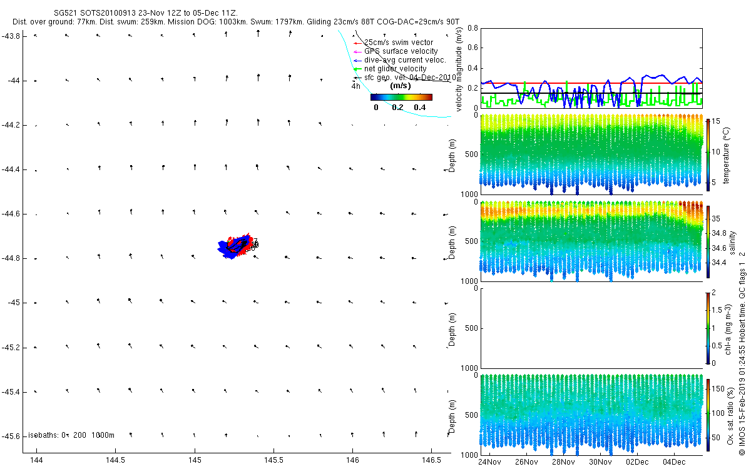Click the 15 tick on the temperature colorbar
The image size is (751, 469).
click(717, 121)
